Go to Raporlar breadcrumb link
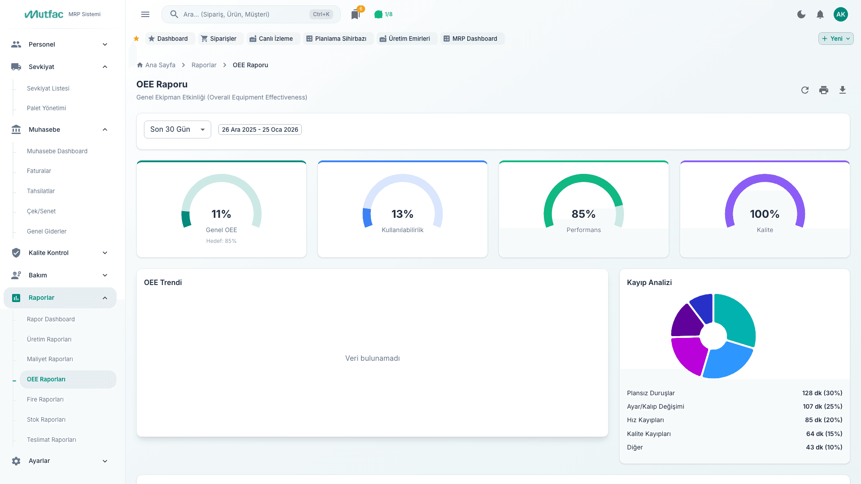This screenshot has width=861, height=484. pos(204,65)
